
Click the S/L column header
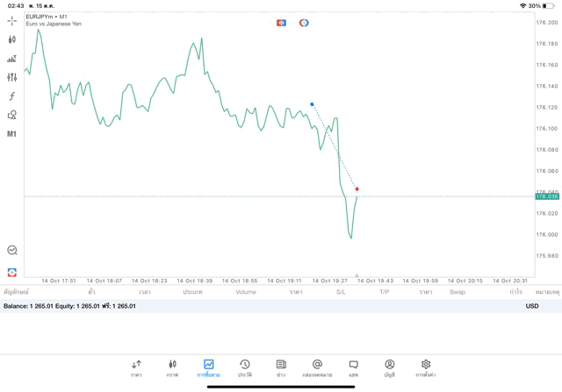(x=341, y=292)
